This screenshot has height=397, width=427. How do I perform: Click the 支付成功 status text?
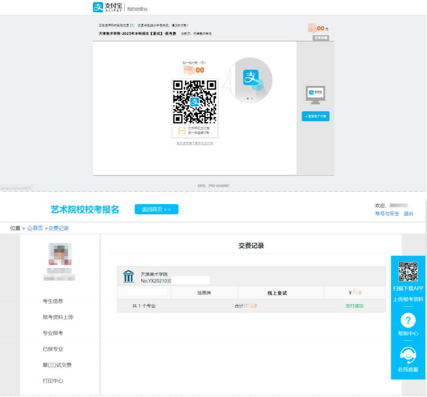[354, 306]
